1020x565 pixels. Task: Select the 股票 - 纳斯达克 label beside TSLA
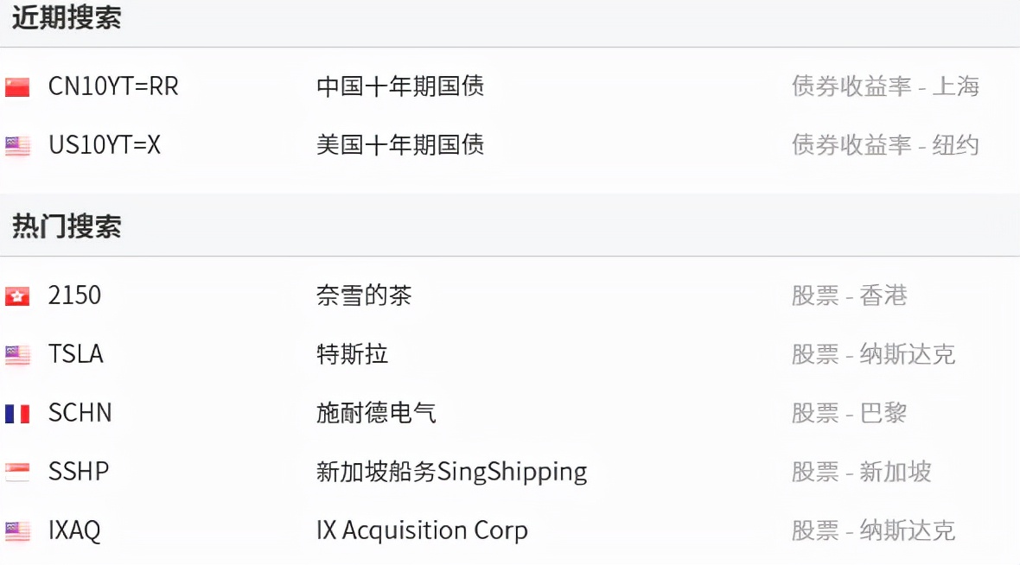[x=873, y=354]
